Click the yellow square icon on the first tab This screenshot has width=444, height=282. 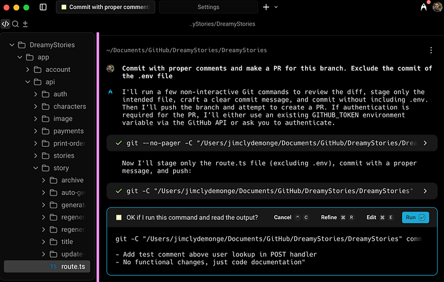64,7
